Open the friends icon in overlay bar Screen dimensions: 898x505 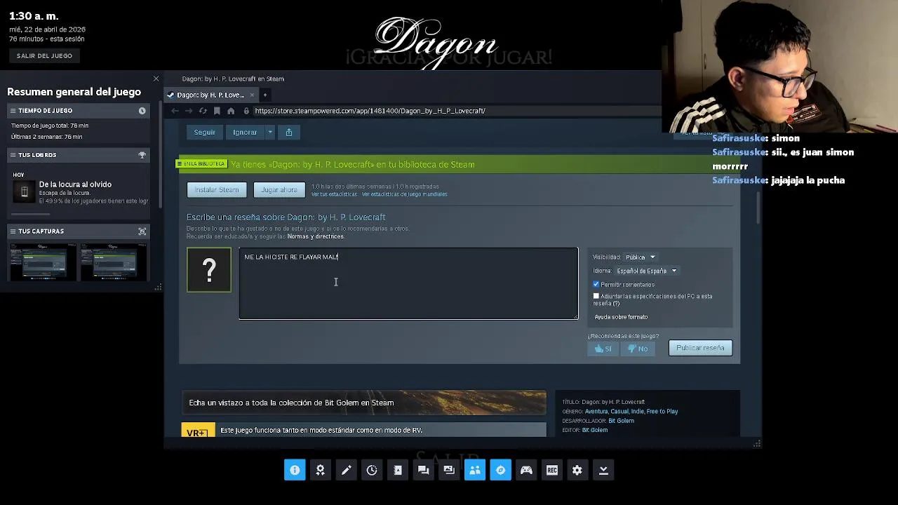point(475,470)
